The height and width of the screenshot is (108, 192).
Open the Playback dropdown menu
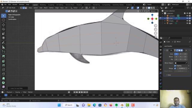(x=10, y=92)
